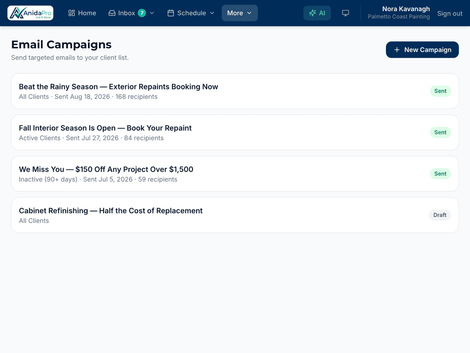Image resolution: width=470 pixels, height=353 pixels.
Task: Open the Beat the Rainy Season campaign
Action: coord(235,91)
